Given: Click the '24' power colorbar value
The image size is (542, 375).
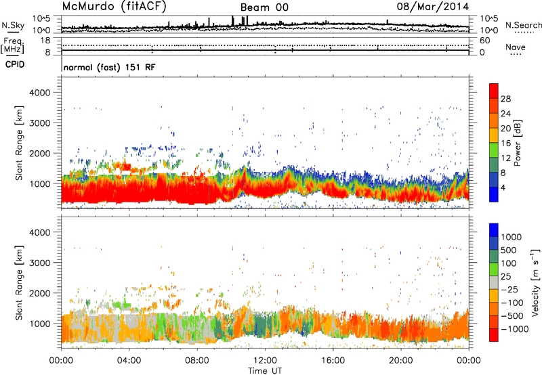Looking at the screenshot, I should (x=505, y=114).
